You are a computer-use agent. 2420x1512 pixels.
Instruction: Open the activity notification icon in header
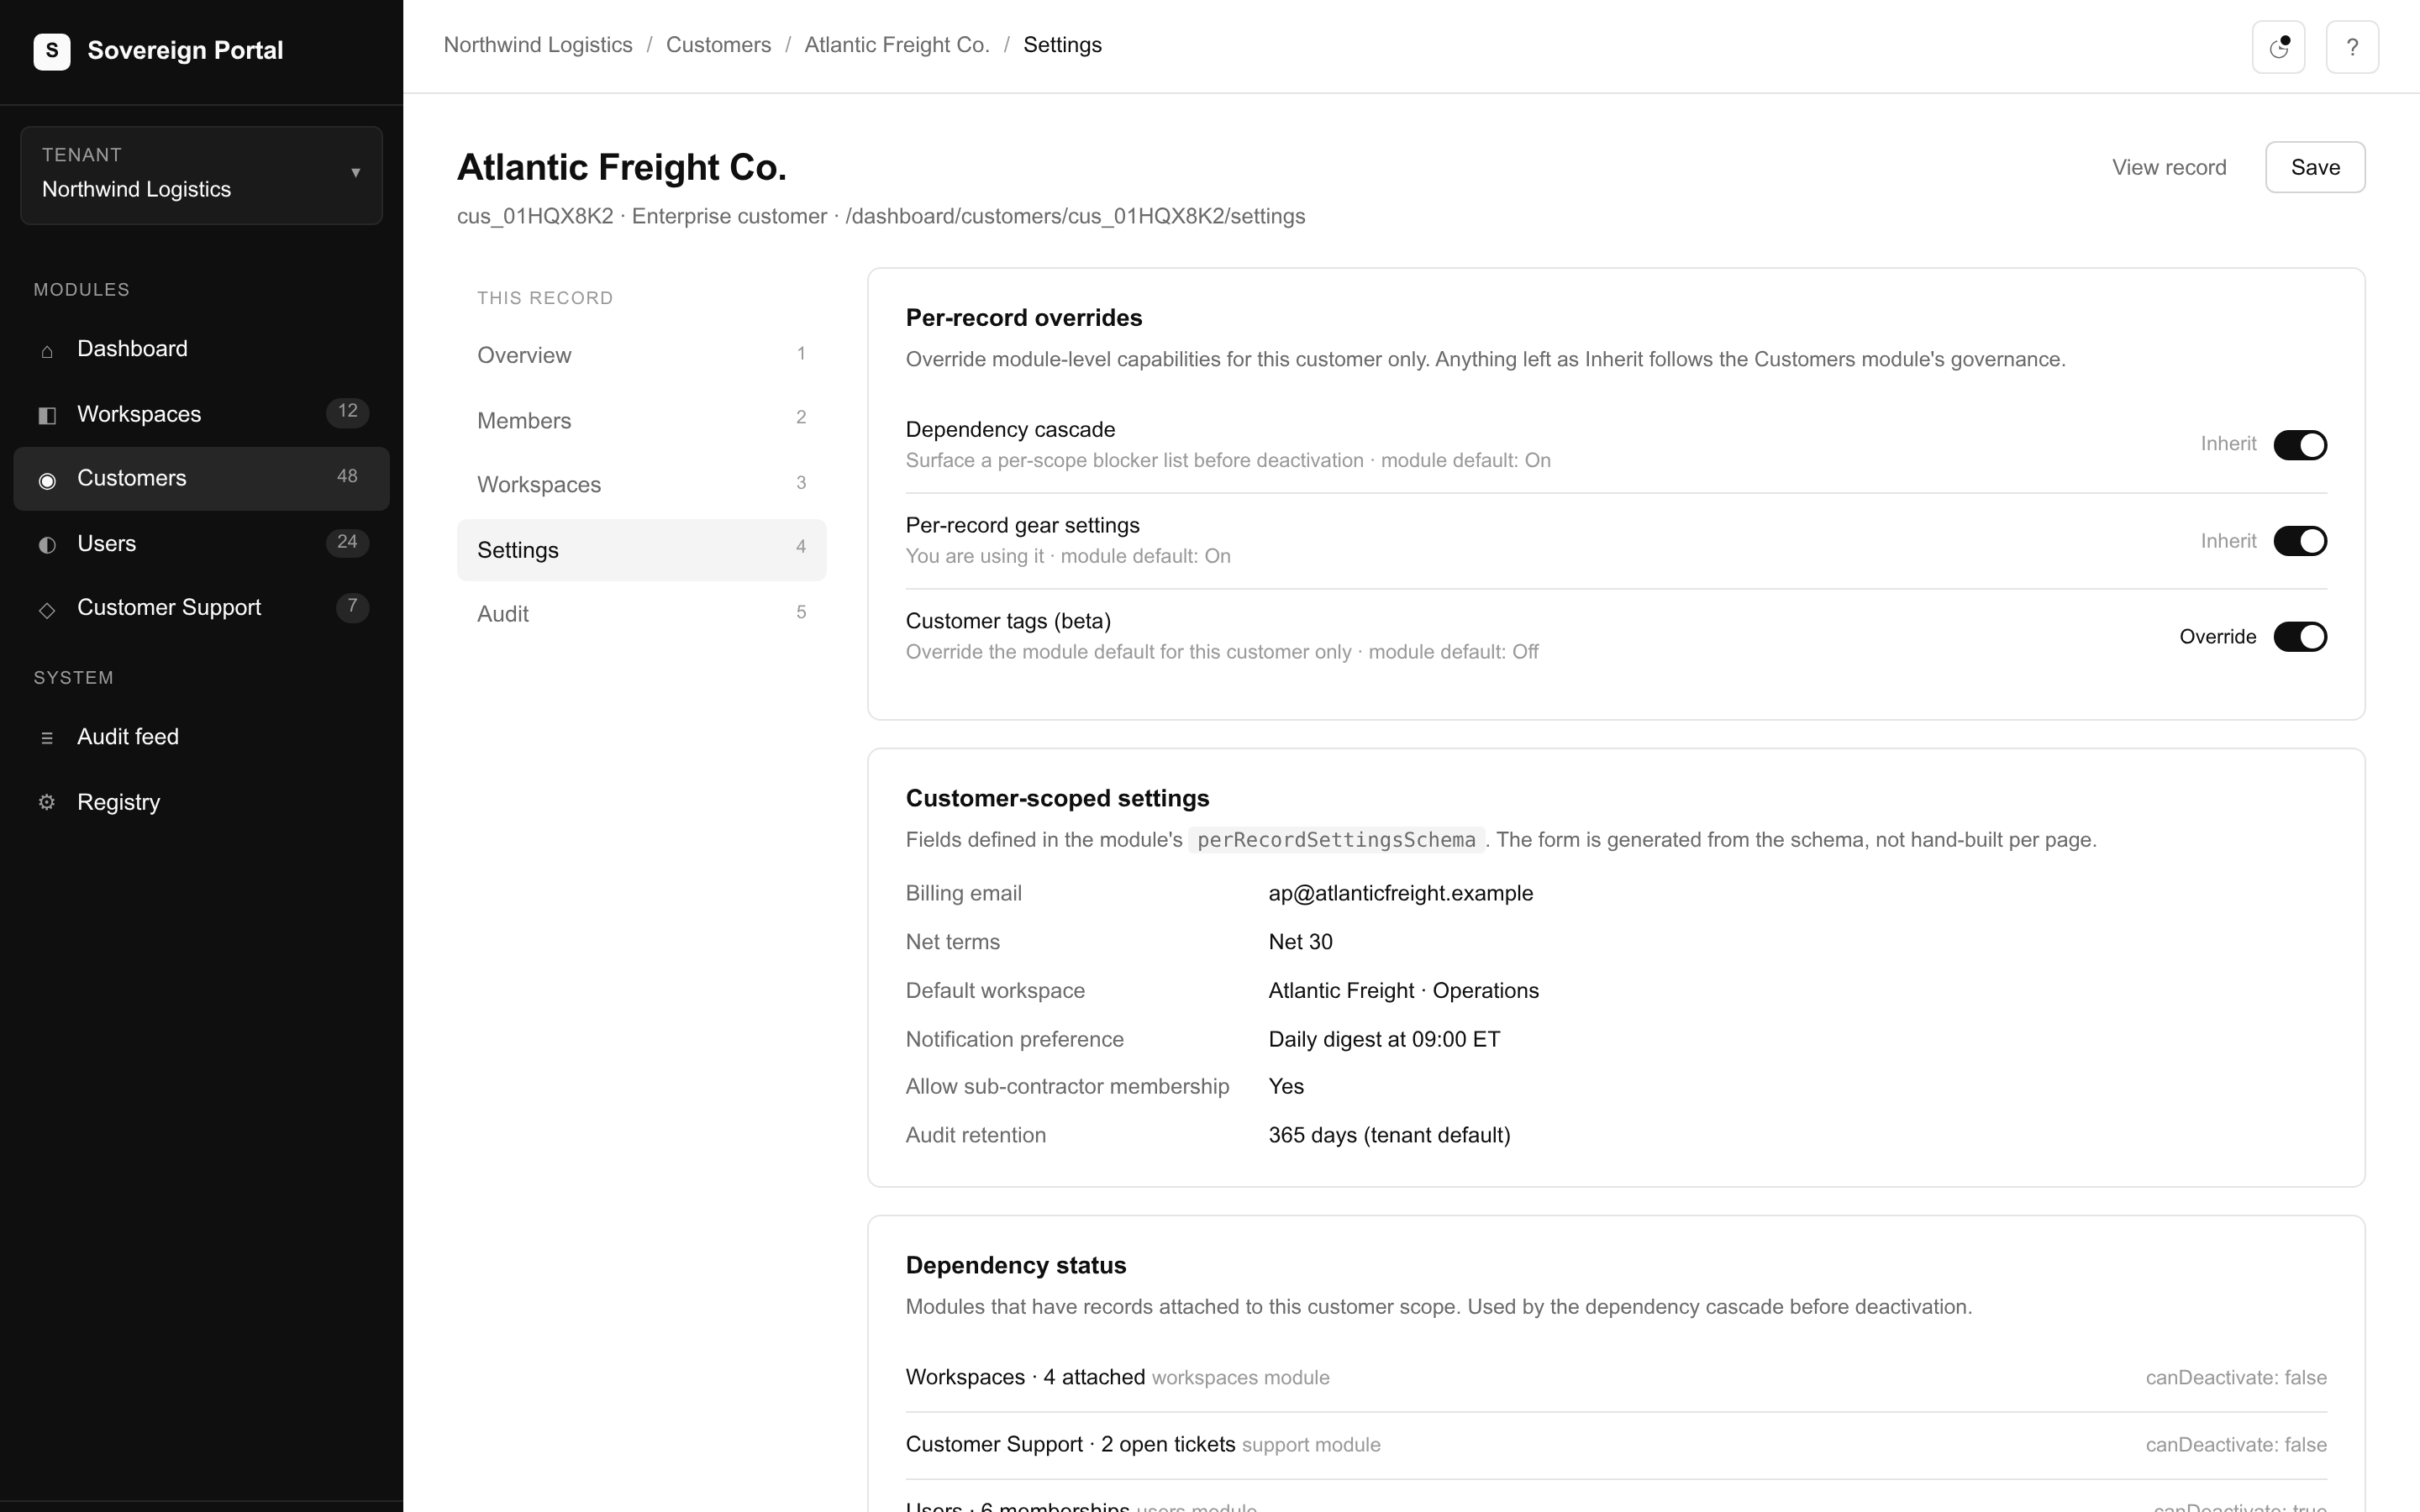pyautogui.click(x=2278, y=47)
